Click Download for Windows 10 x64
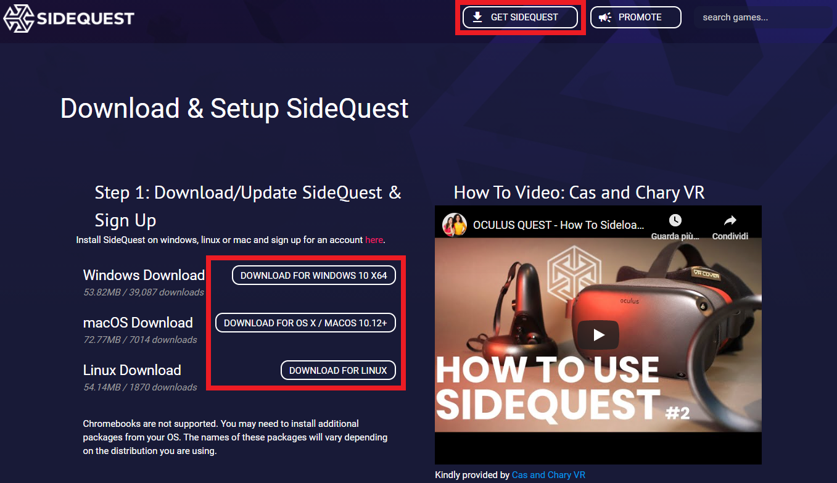The image size is (837, 483). click(314, 275)
